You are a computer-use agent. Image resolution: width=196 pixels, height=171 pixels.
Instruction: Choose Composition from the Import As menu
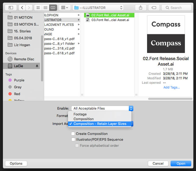[84, 119]
